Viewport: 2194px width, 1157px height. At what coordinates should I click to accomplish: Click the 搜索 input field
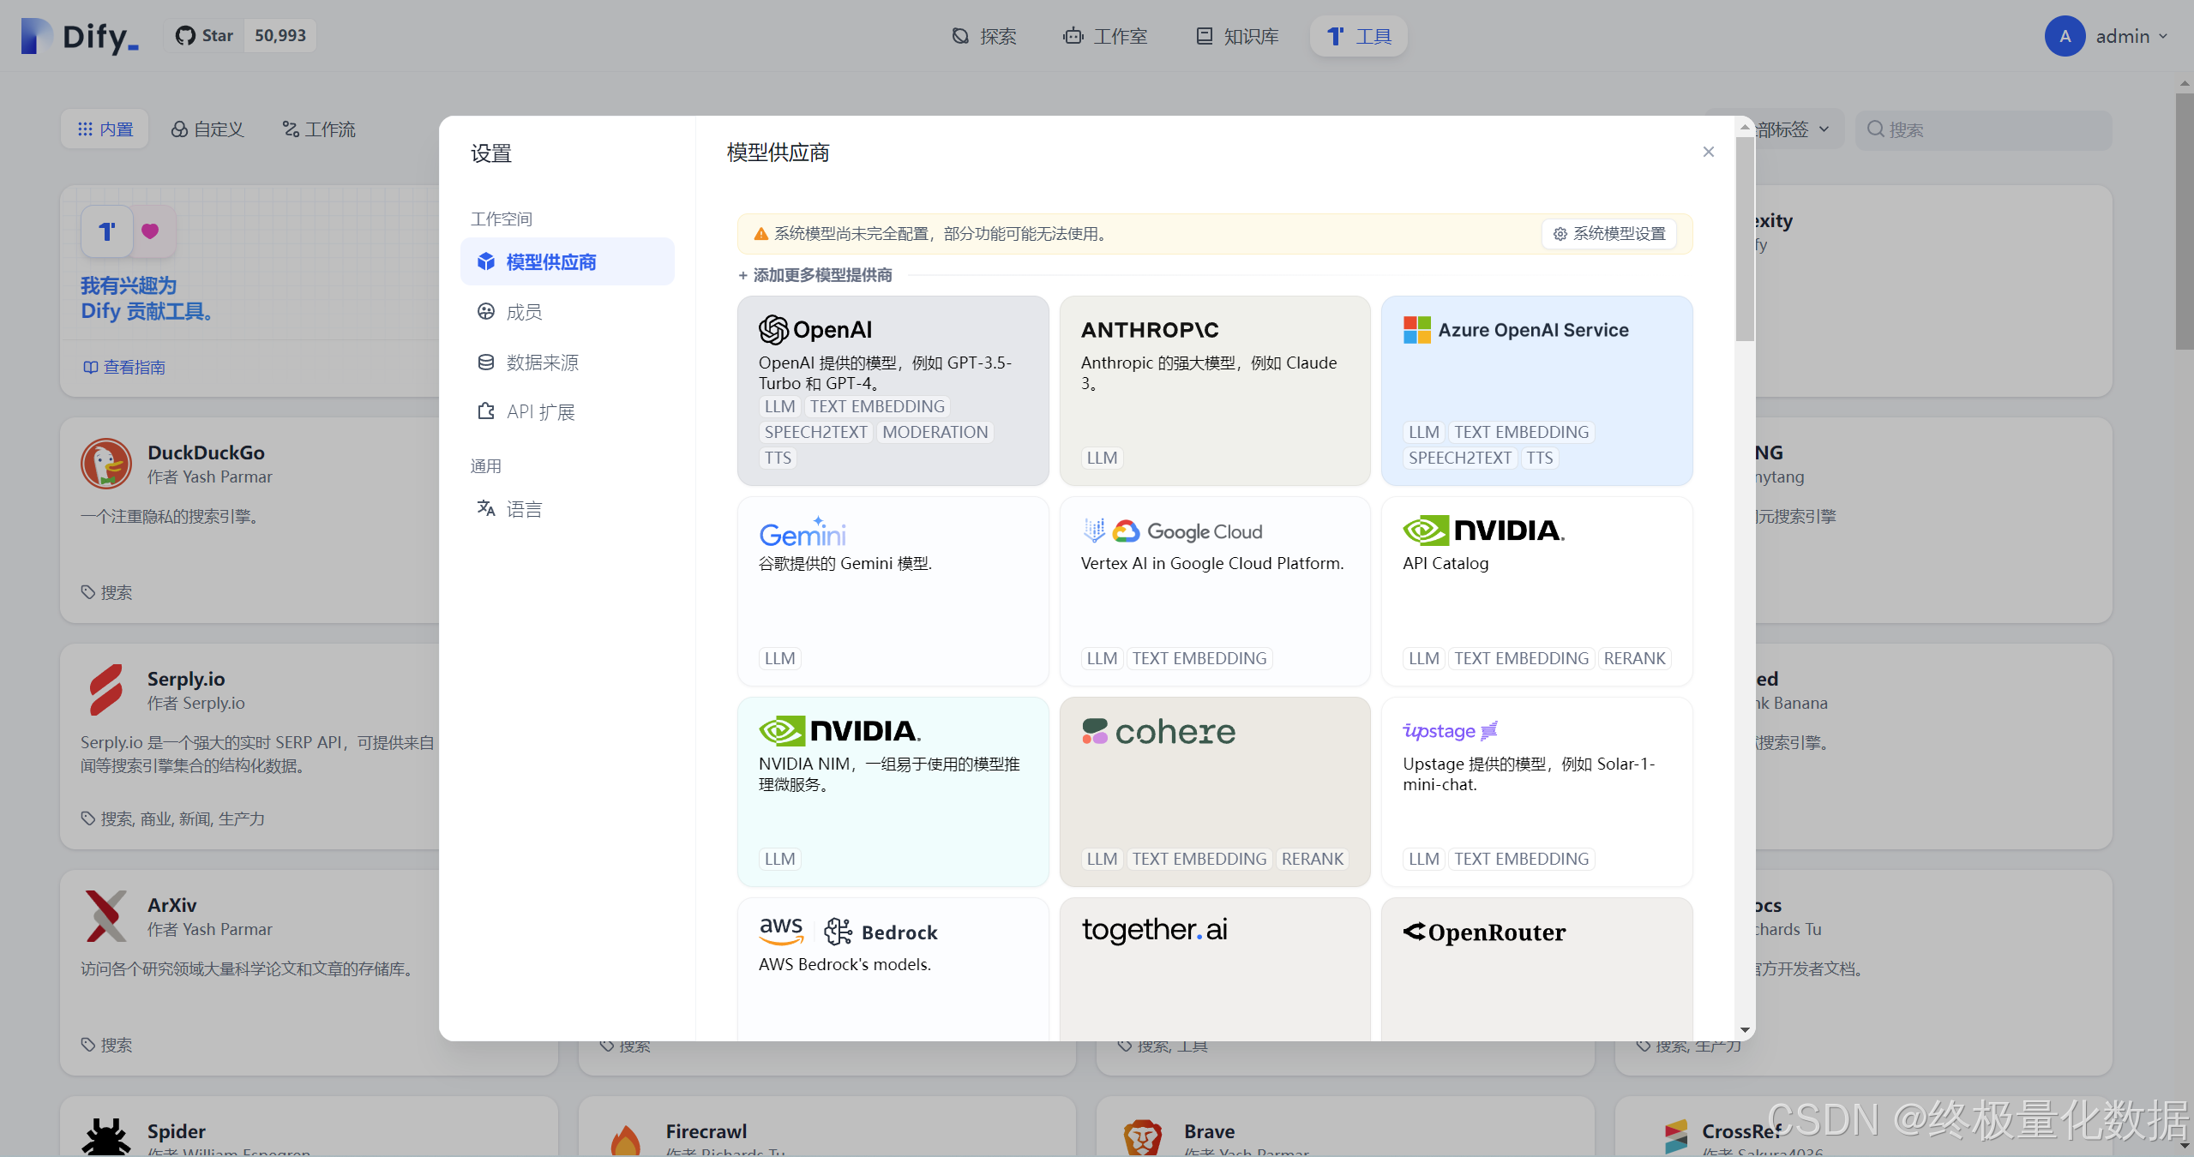pyautogui.click(x=1983, y=129)
